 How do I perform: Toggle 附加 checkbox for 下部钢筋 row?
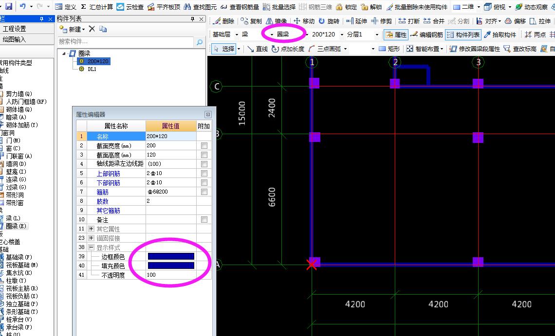204,182
